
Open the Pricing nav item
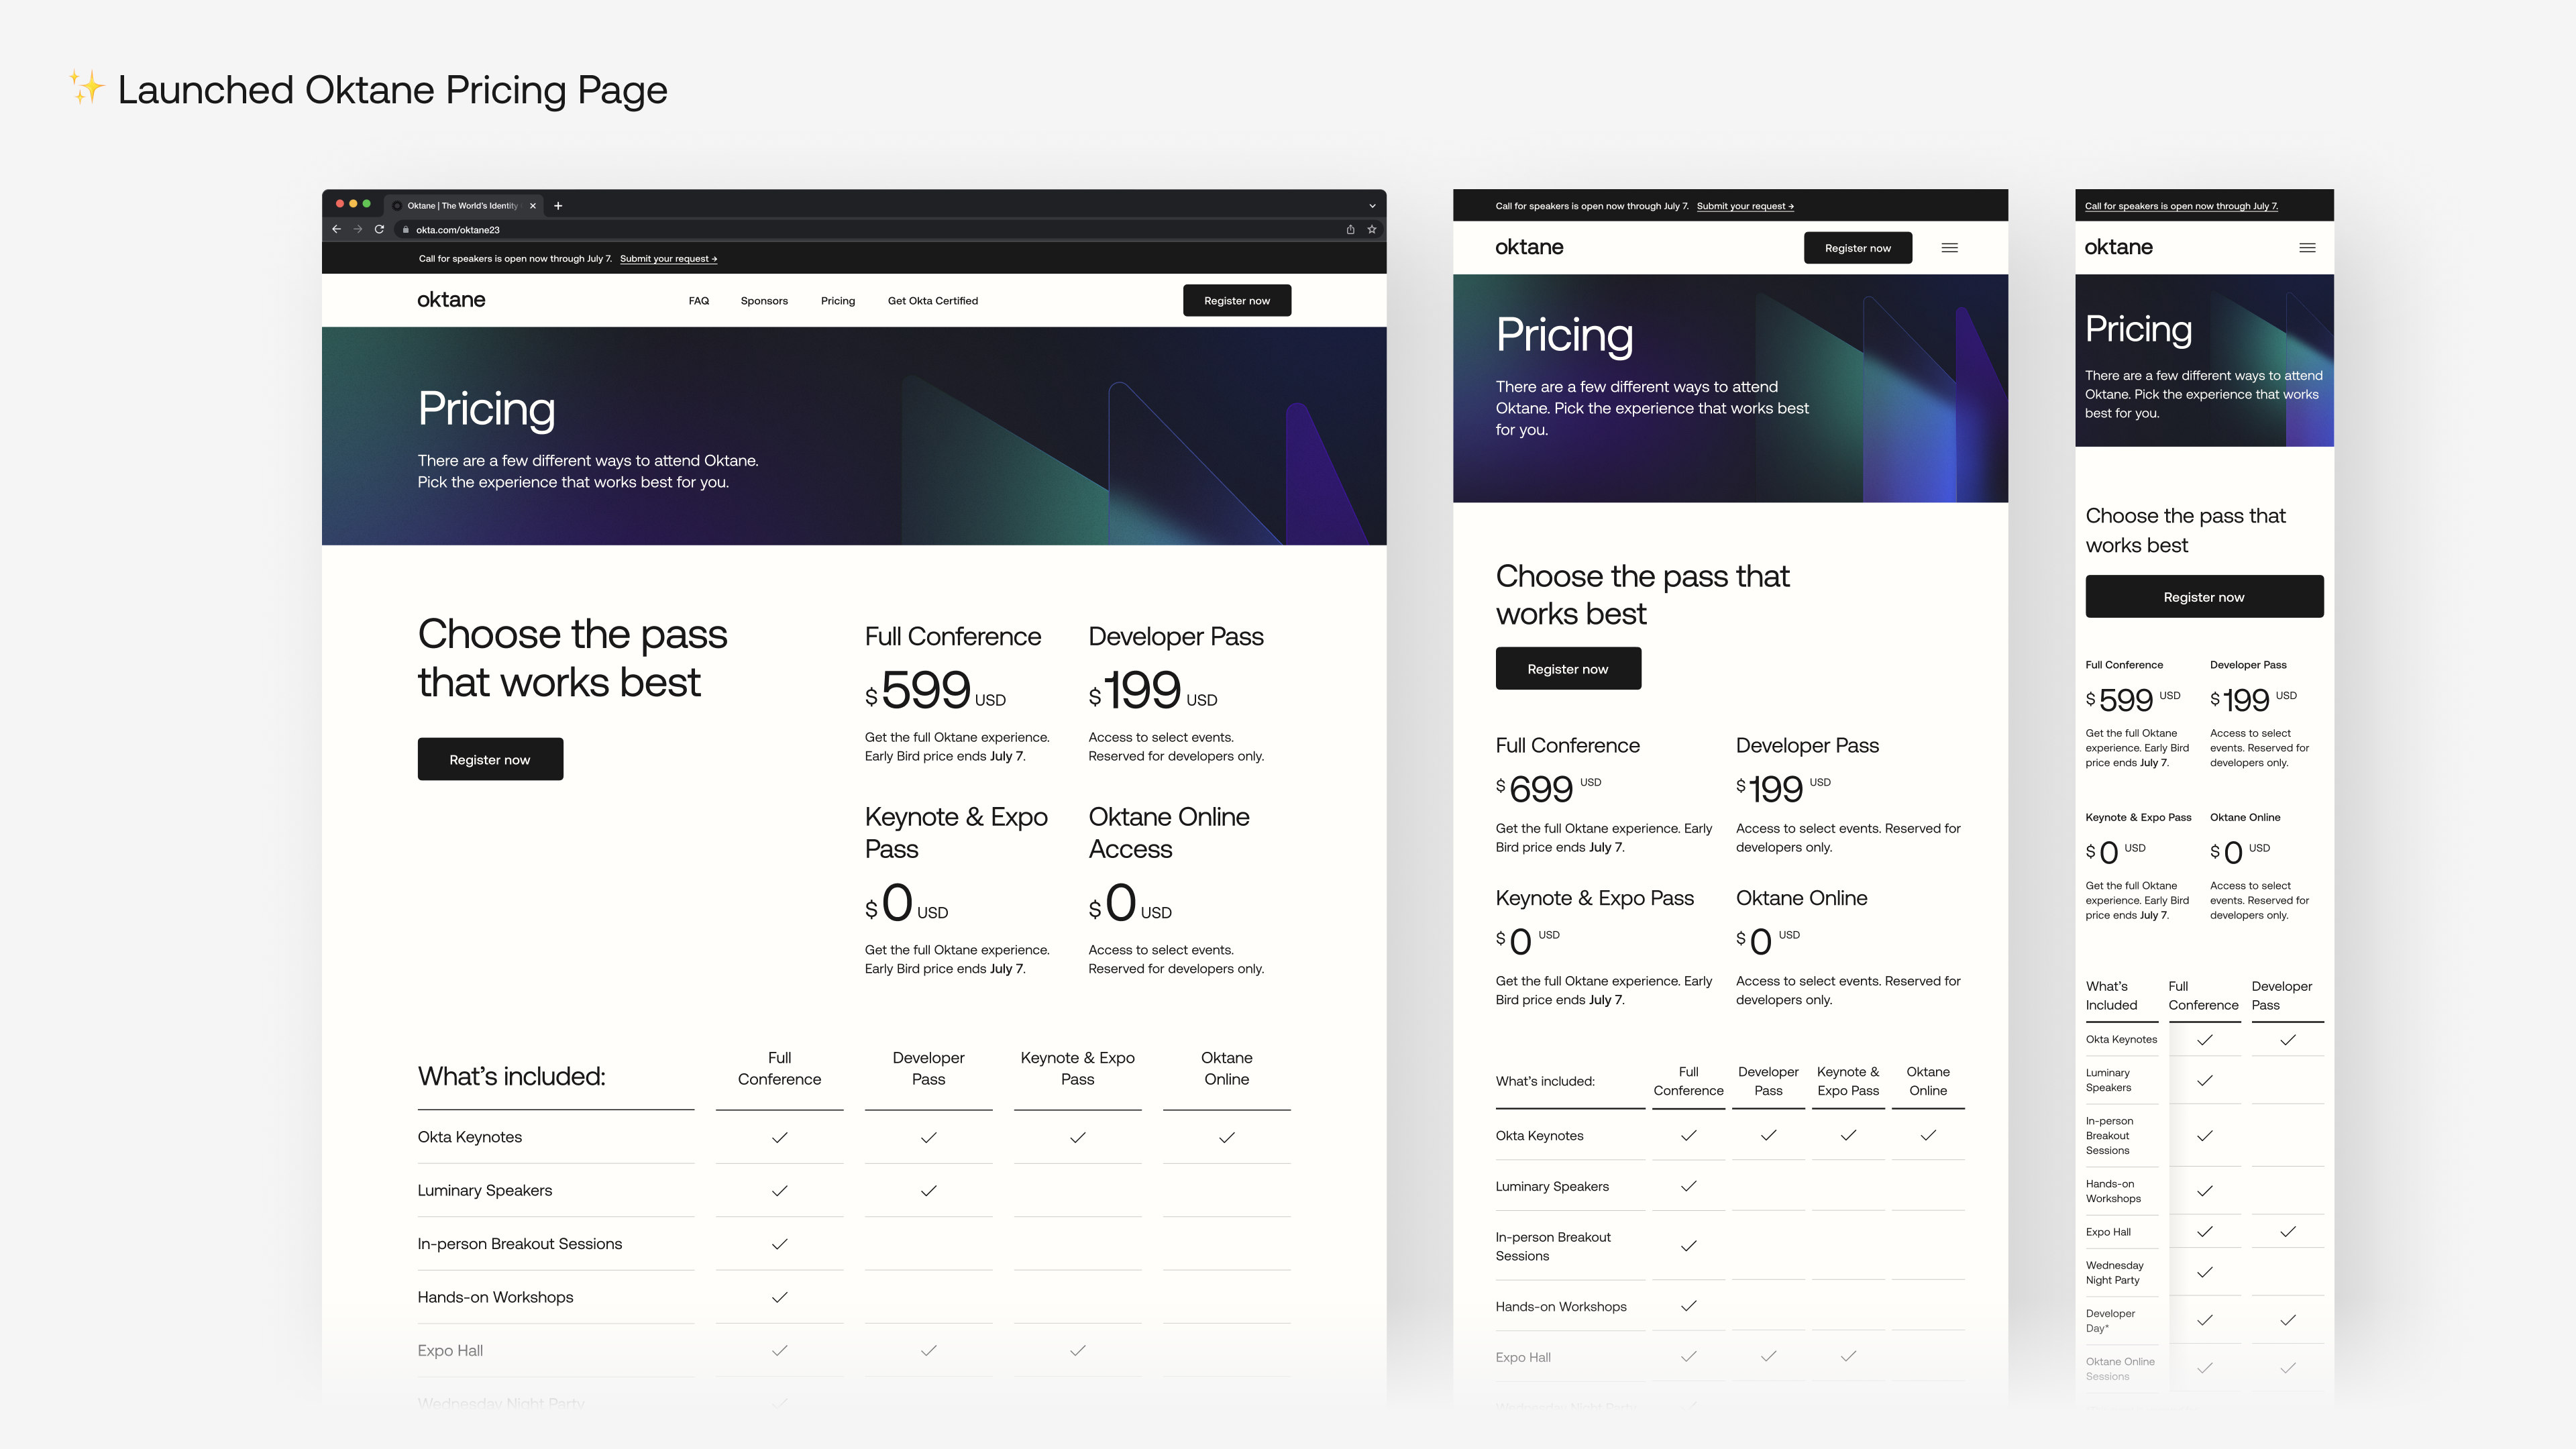click(838, 301)
